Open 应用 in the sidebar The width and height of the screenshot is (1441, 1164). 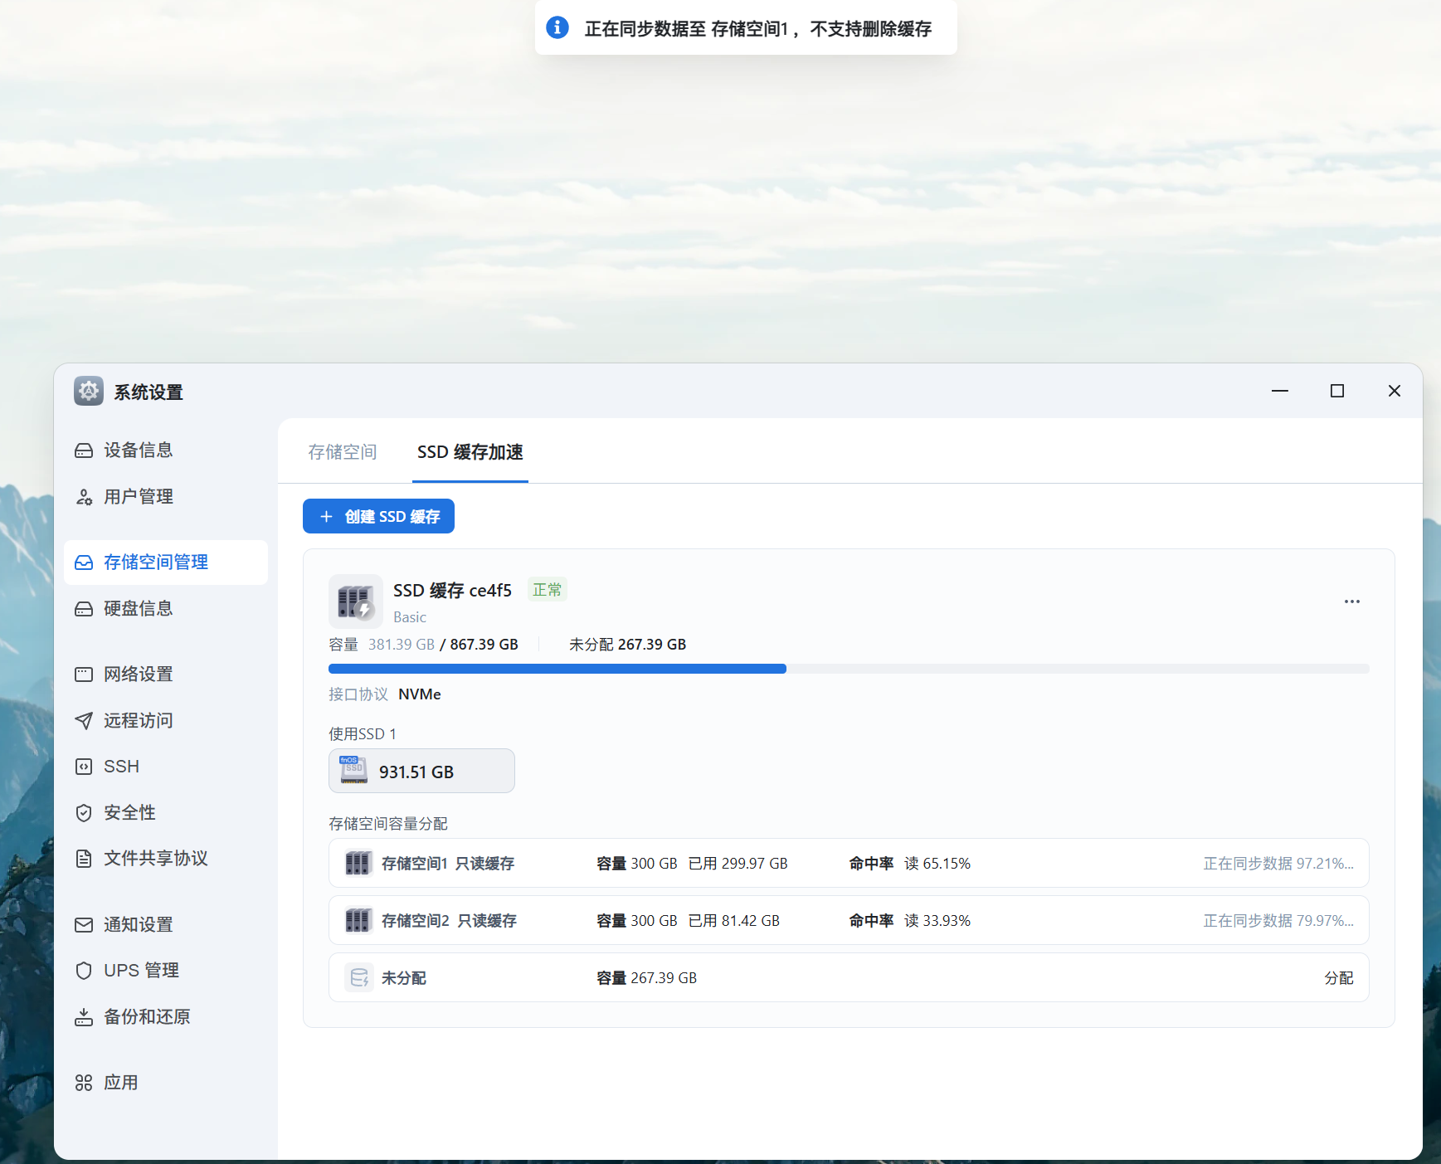click(x=166, y=1083)
